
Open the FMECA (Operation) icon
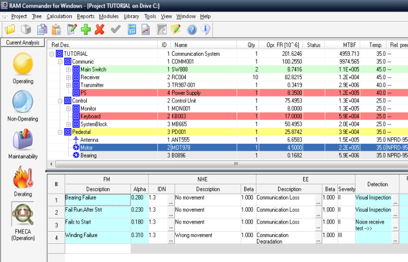pyautogui.click(x=23, y=215)
